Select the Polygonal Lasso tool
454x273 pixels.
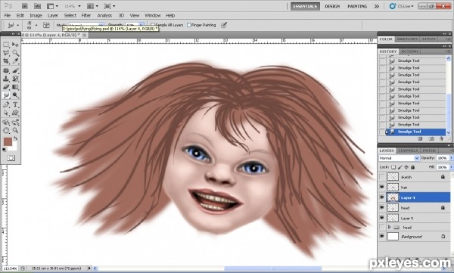(6, 53)
